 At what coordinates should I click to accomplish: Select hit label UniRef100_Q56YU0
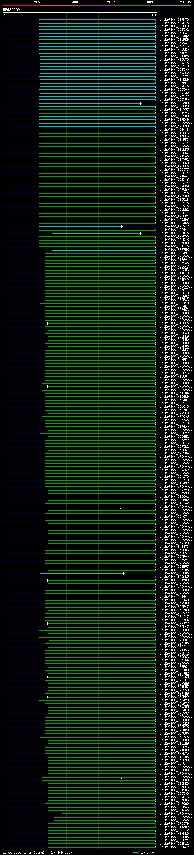tap(174, 99)
